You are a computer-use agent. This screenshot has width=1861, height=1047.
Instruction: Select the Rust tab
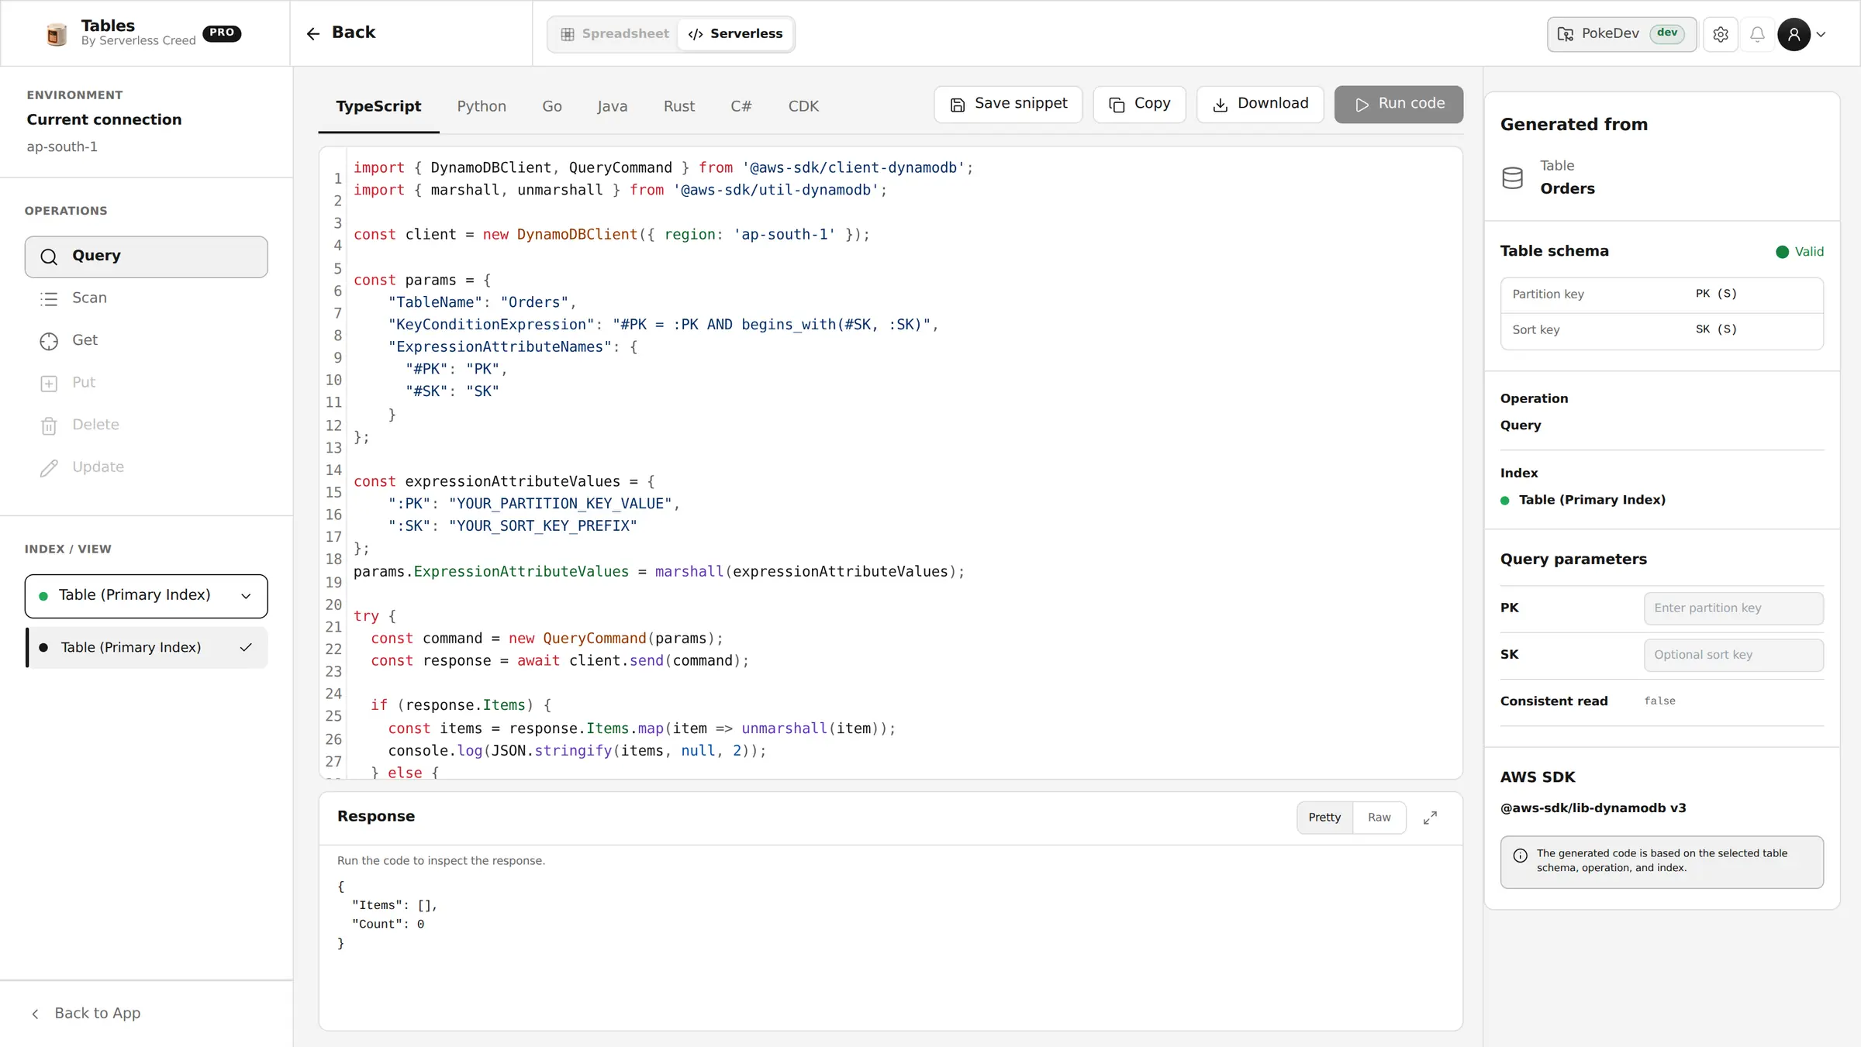pyautogui.click(x=679, y=106)
